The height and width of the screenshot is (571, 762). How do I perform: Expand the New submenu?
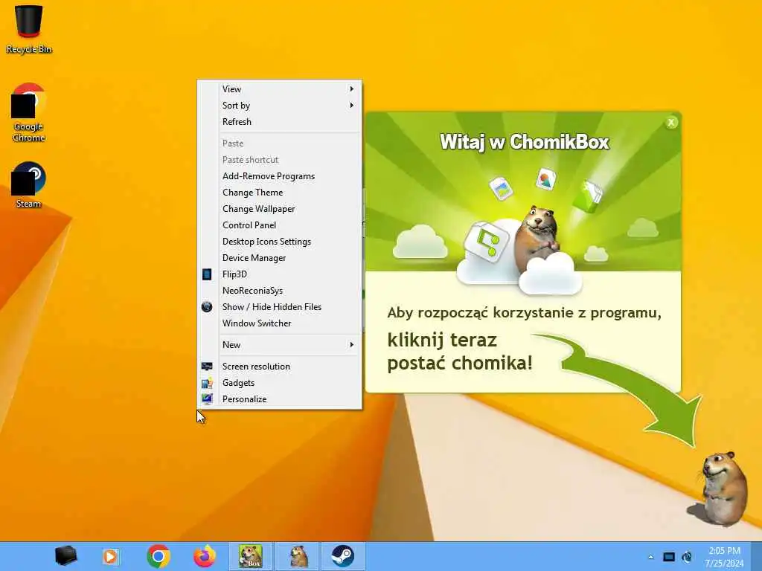289,345
